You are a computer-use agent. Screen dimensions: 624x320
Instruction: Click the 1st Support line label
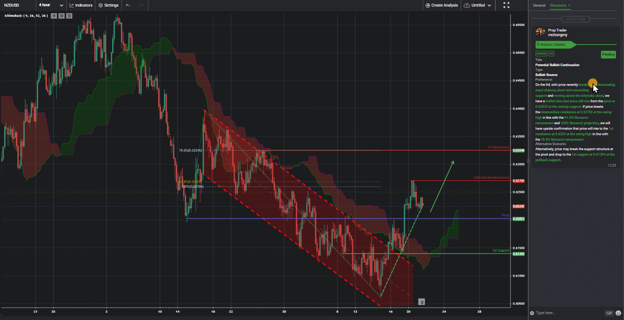click(501, 251)
